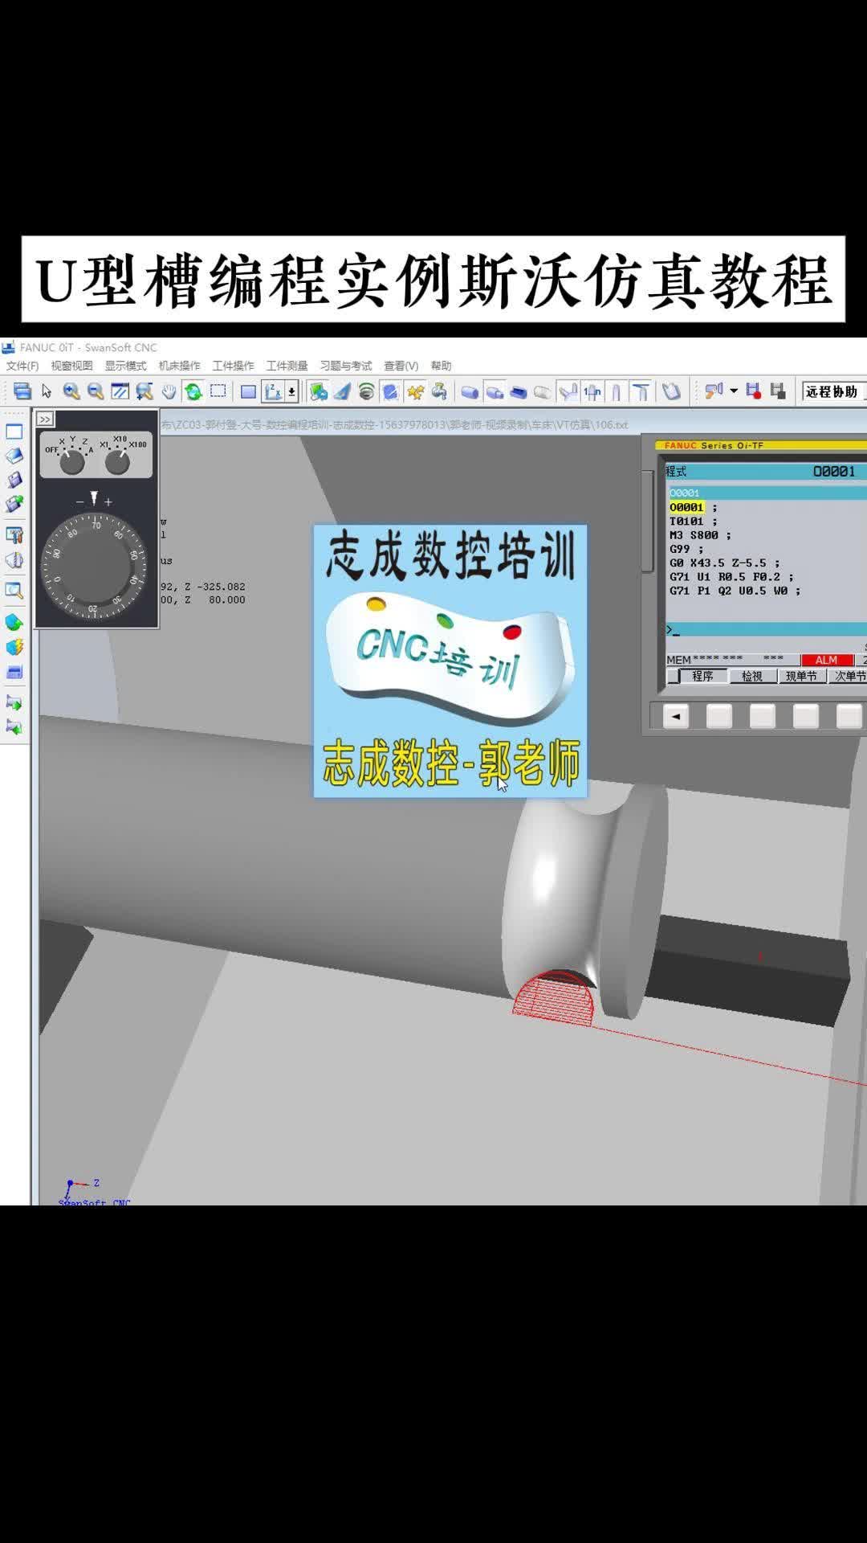Select the 现单节 softkey on the FANUC screen
The height and width of the screenshot is (1543, 867).
point(801,677)
